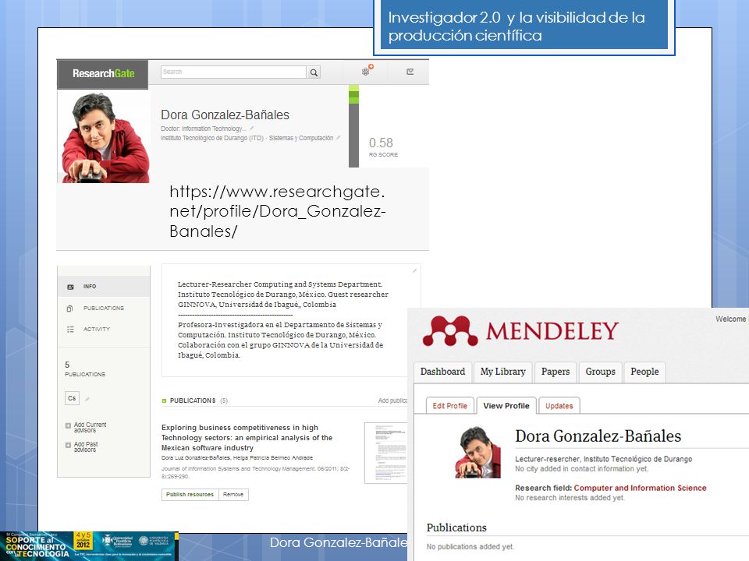Open the ResearchGate messages inbox icon

pyautogui.click(x=410, y=72)
